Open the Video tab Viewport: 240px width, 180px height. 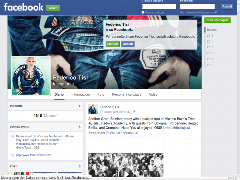[153, 94]
